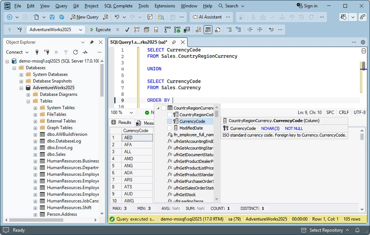The width and height of the screenshot is (370, 235).
Task: Click the Refresh icon in Object Explorer
Action: pyautogui.click(x=75, y=52)
